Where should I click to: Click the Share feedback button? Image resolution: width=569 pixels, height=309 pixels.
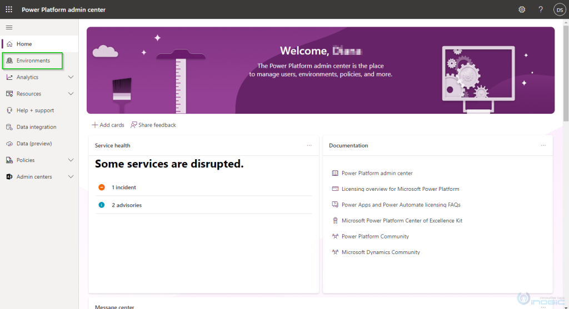click(x=153, y=125)
